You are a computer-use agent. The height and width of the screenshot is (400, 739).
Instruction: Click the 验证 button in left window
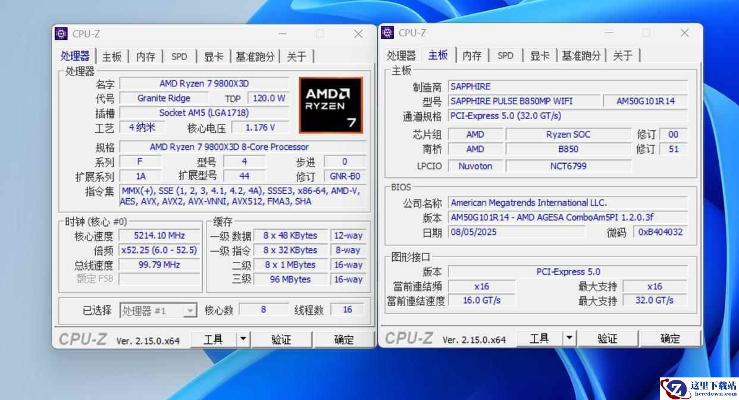(281, 339)
